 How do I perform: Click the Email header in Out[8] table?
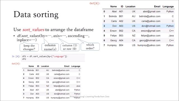(157, 6)
